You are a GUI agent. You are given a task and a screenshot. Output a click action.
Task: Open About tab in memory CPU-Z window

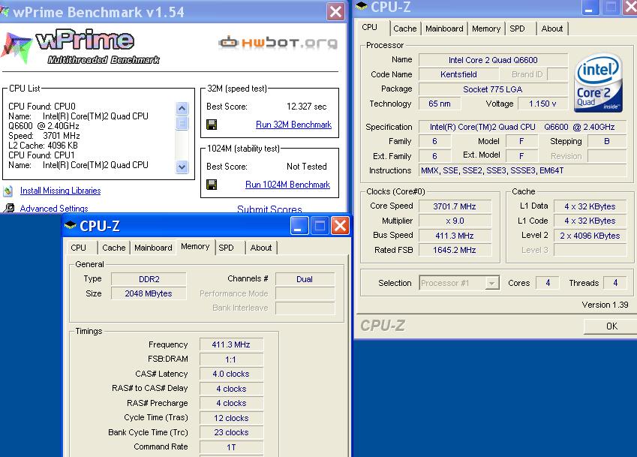[x=261, y=248]
